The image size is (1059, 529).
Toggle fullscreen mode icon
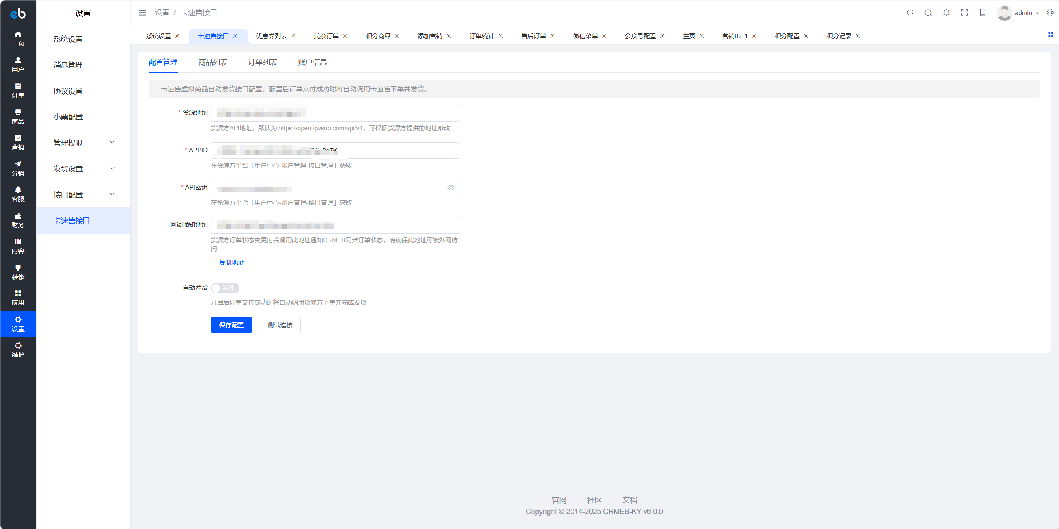(965, 12)
